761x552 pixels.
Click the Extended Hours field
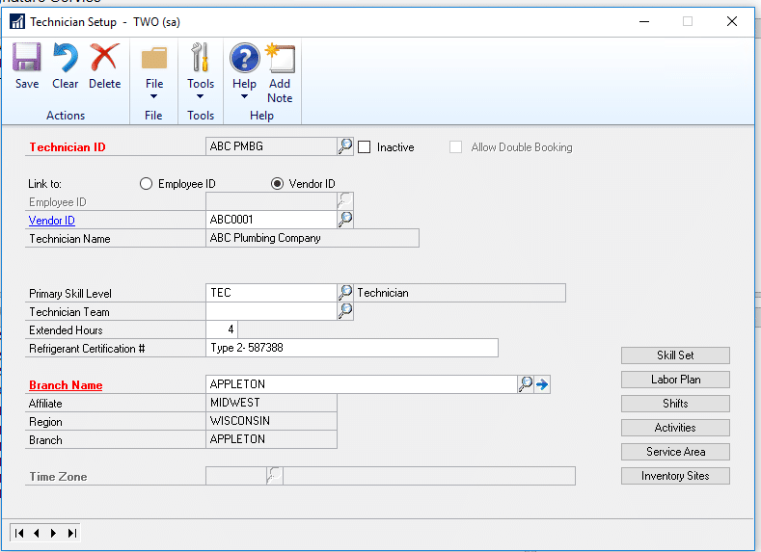pyautogui.click(x=222, y=329)
